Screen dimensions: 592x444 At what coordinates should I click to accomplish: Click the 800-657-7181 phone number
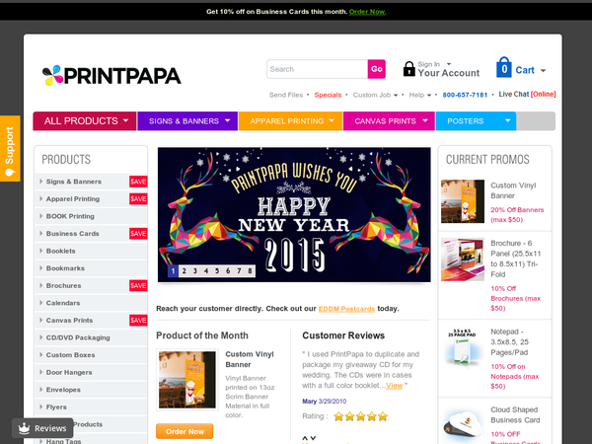pyautogui.click(x=465, y=95)
